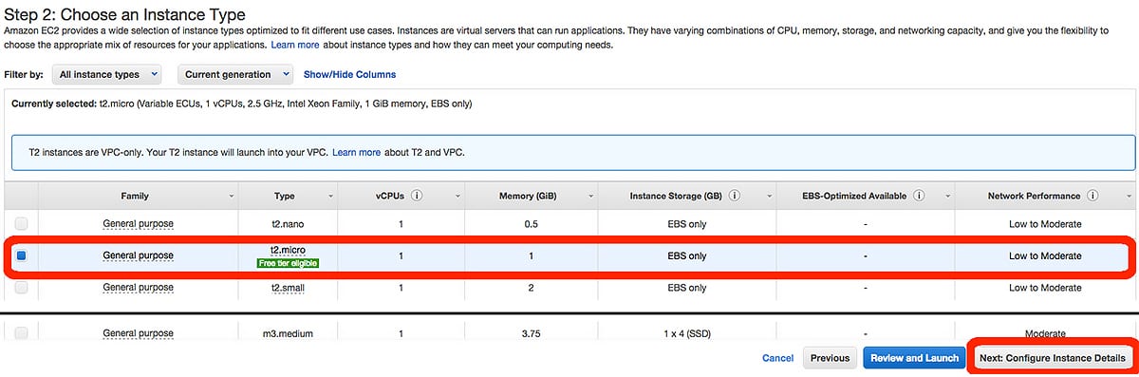Select the t2.nano instance checkbox
This screenshot has width=1139, height=377.
coord(21,224)
